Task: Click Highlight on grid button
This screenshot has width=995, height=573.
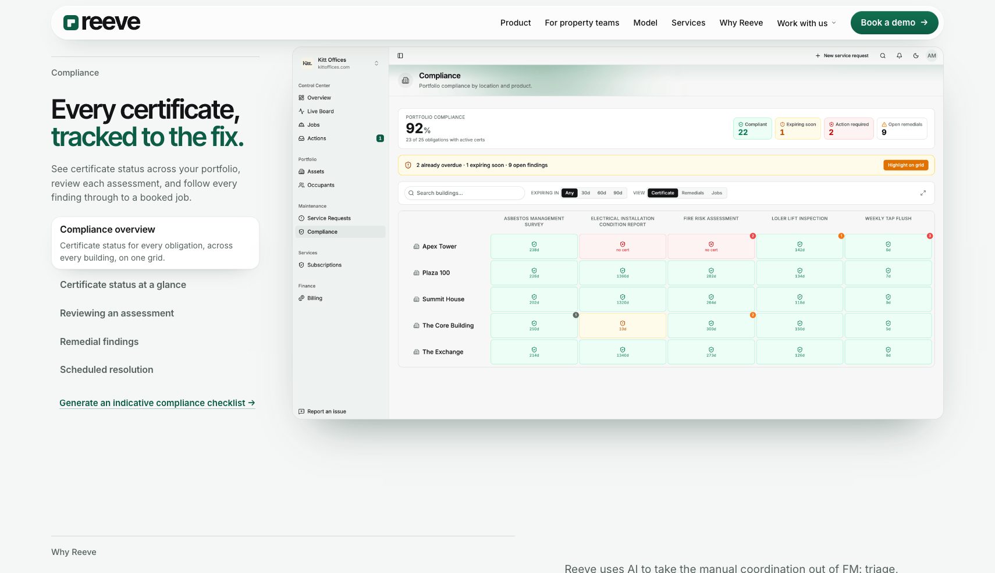Action: click(906, 165)
